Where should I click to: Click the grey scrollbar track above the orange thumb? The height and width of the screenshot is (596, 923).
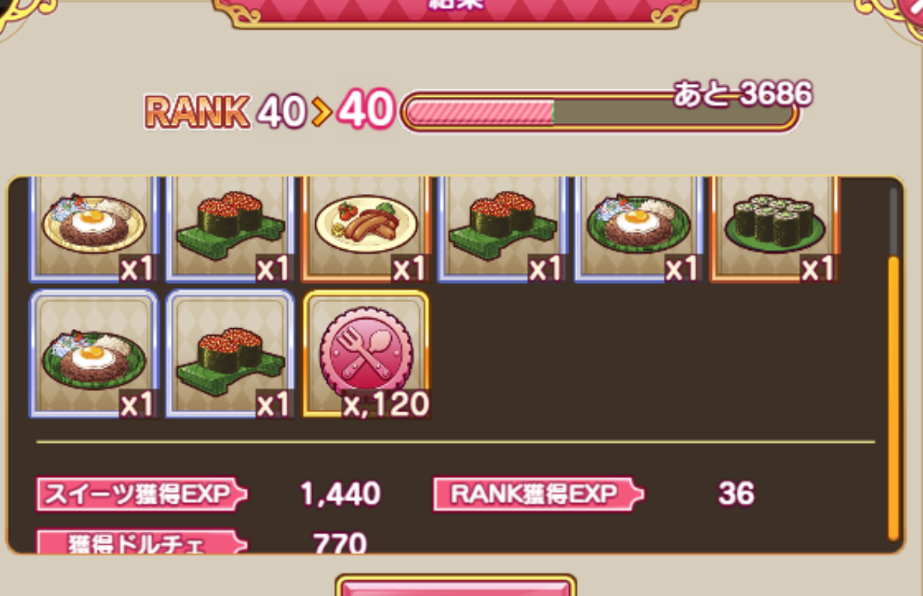tap(893, 221)
